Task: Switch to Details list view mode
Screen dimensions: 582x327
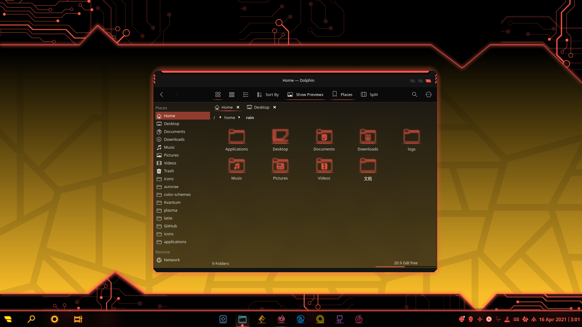Action: (246, 94)
